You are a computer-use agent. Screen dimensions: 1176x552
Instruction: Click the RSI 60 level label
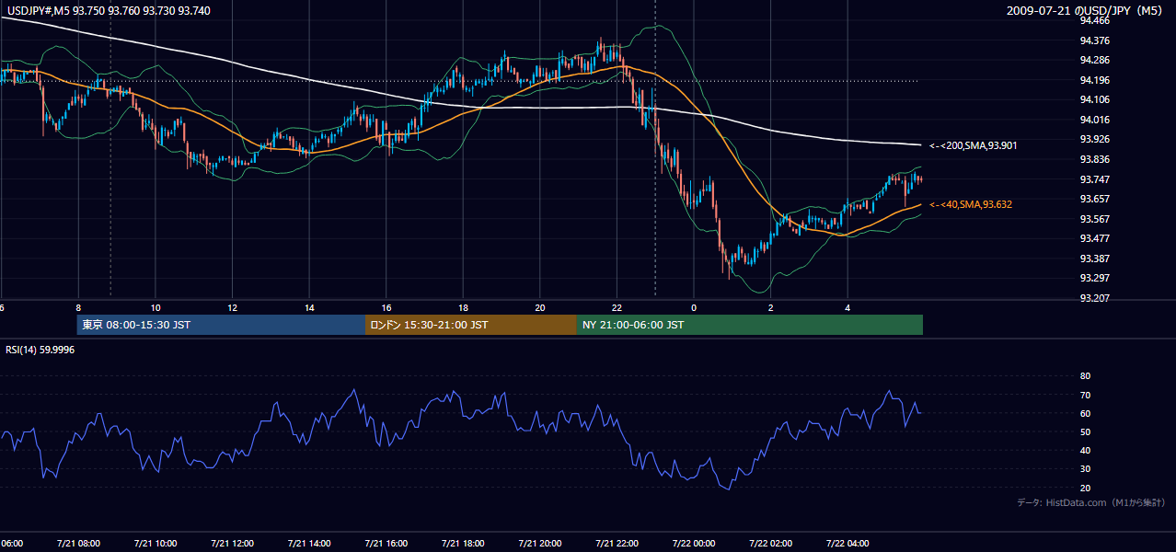[1085, 413]
